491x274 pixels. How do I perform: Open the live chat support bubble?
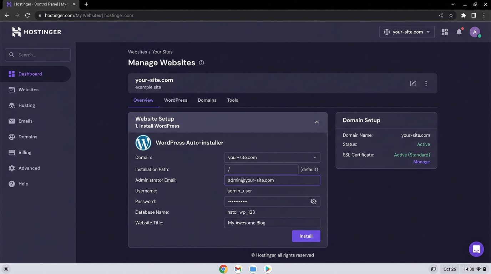[x=476, y=249]
